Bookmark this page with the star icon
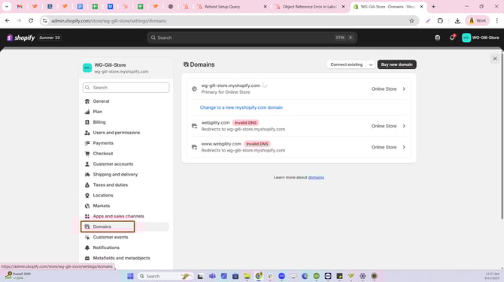The image size is (504, 282). [x=411, y=21]
